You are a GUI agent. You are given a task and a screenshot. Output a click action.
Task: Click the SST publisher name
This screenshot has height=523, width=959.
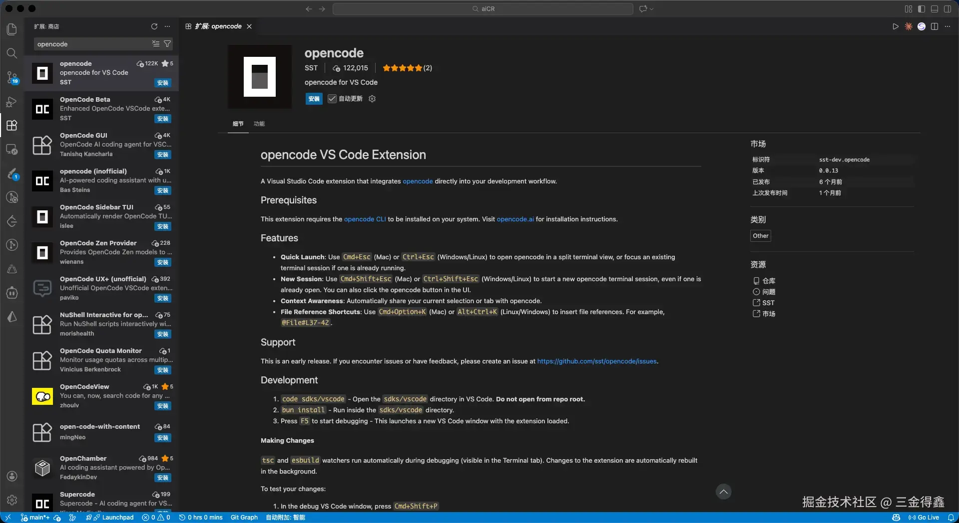pos(311,68)
